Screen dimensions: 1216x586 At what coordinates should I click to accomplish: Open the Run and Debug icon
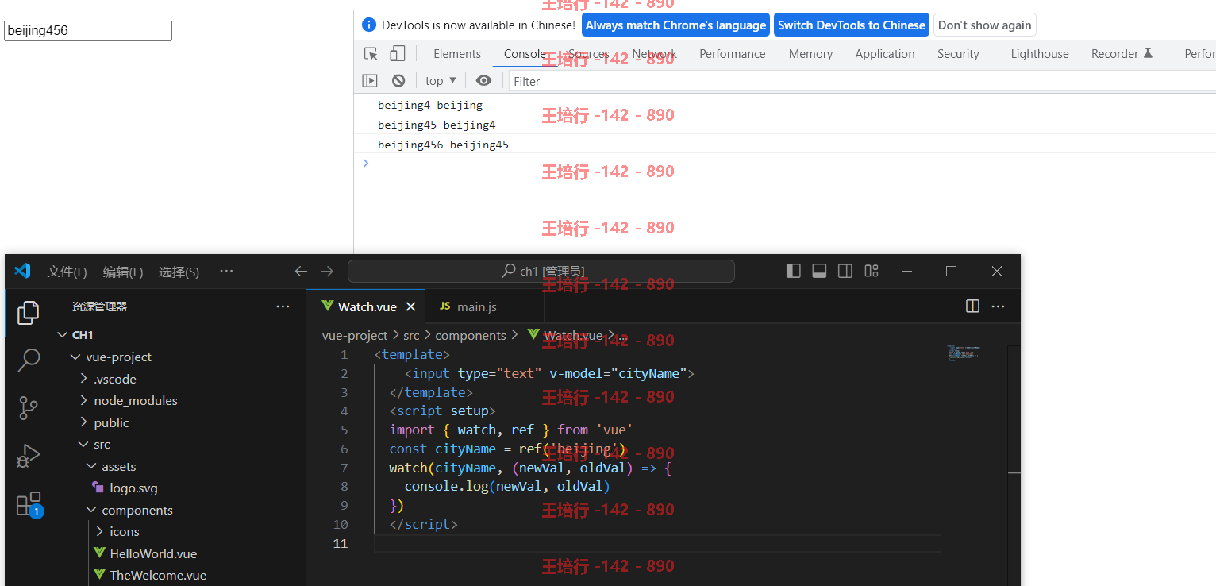[28, 457]
